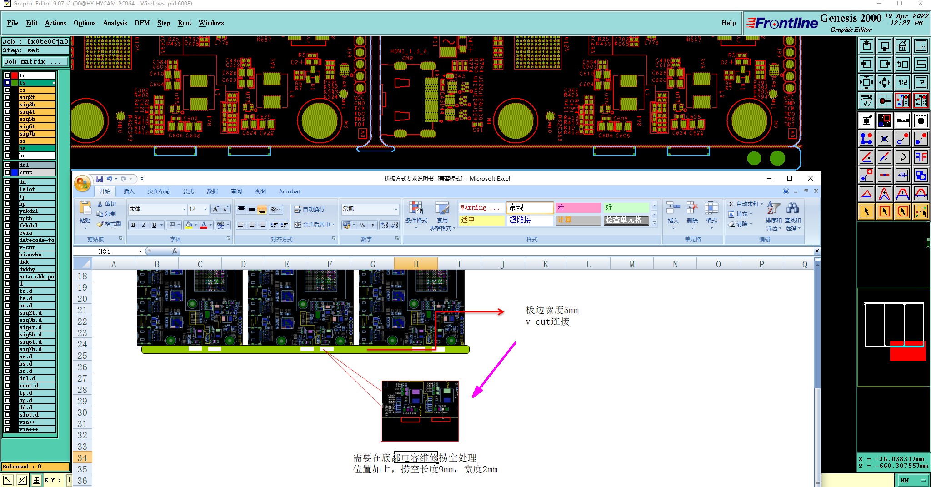Click the Format Painter 格式刷 icon
The image size is (931, 487).
click(109, 224)
